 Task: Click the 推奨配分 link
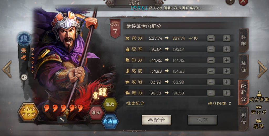click(135, 103)
